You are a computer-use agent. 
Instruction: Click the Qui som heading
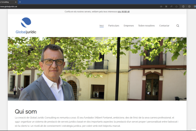point(26,111)
